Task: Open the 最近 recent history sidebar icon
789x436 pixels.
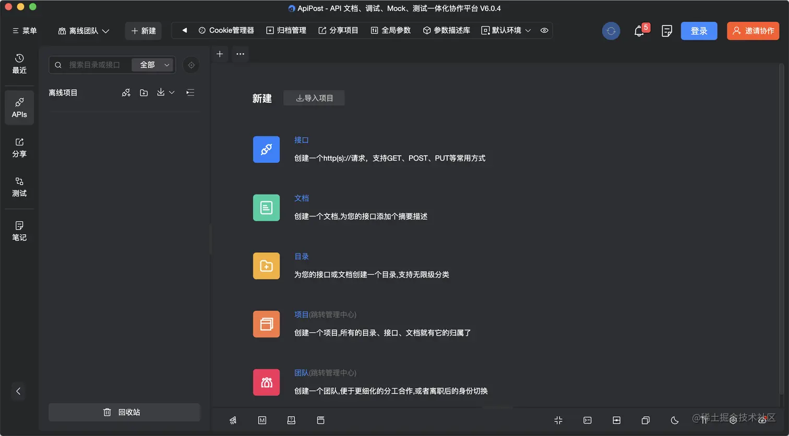Action: coord(19,64)
